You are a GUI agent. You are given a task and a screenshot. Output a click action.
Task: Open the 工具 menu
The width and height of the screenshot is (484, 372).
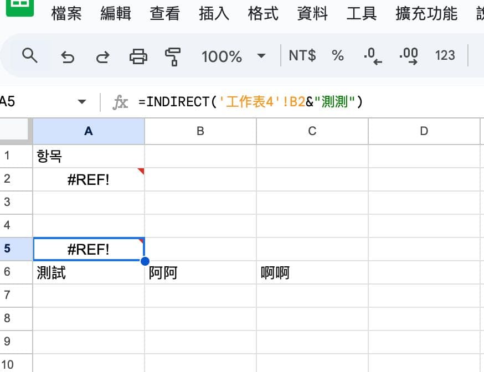pyautogui.click(x=362, y=14)
